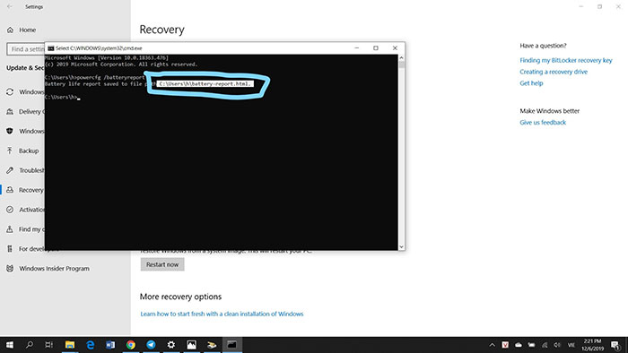The width and height of the screenshot is (628, 353).
Task: Click Command Prompt scrollbar down arrow
Action: pos(401,247)
